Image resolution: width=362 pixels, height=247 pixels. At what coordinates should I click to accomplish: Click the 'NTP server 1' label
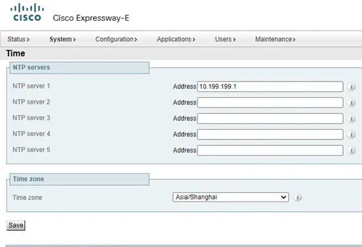point(31,86)
